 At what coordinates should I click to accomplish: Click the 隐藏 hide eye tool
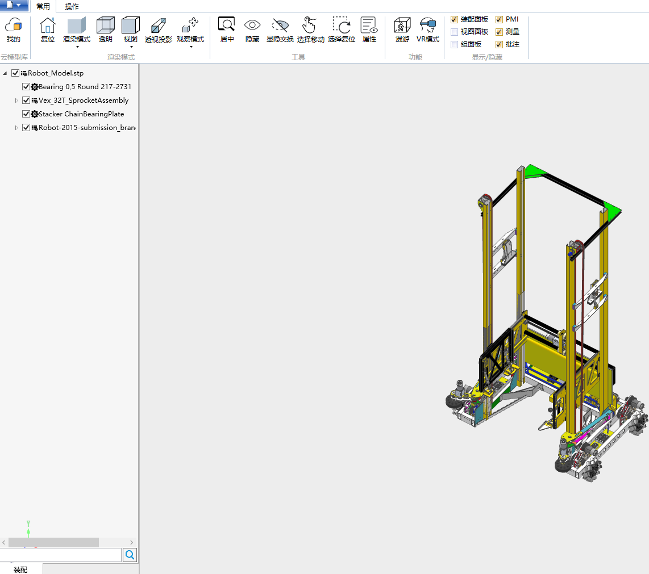click(x=252, y=30)
